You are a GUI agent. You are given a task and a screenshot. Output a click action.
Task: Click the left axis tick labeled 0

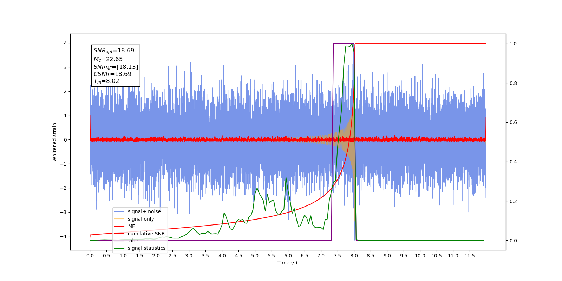tap(65, 140)
